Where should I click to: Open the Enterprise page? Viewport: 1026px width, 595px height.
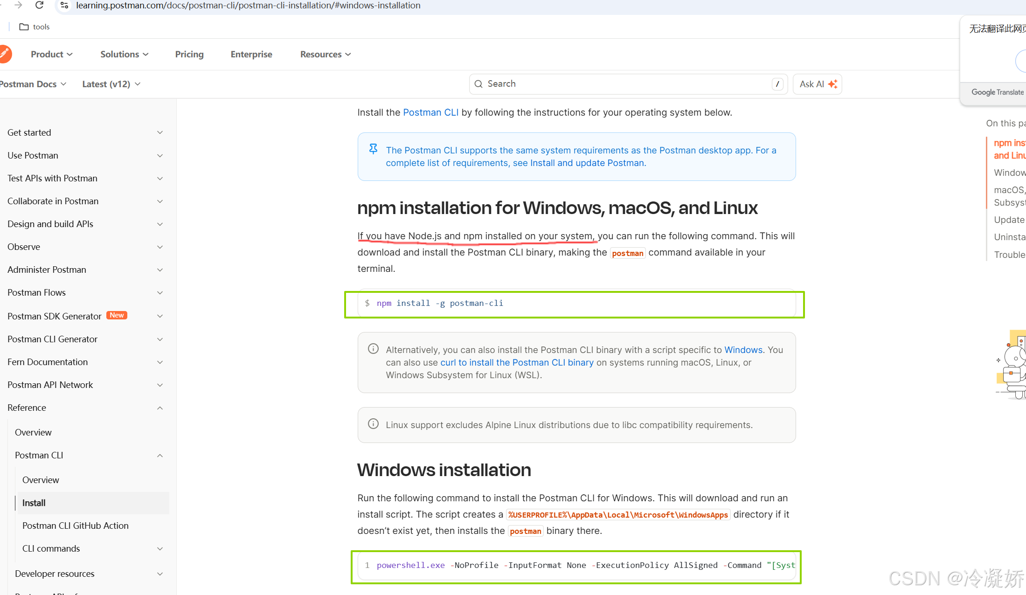[251, 55]
